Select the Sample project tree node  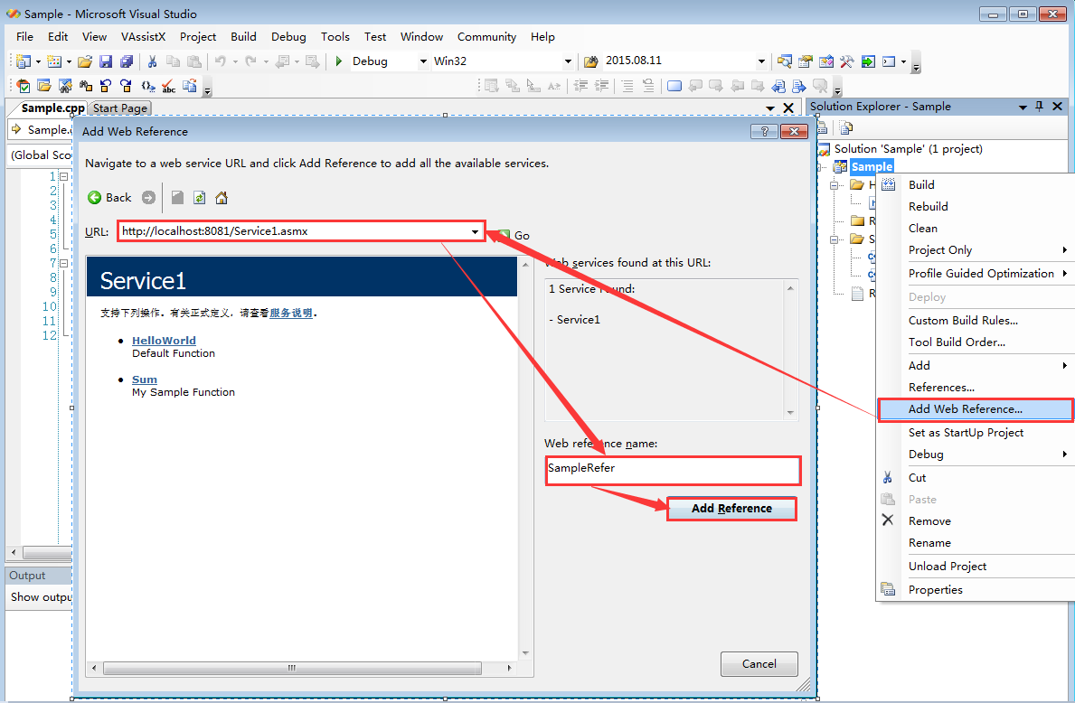(x=872, y=167)
